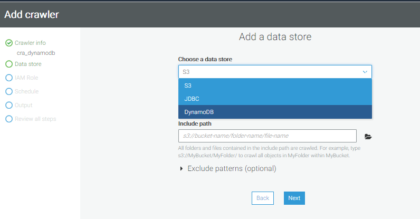Click the Include path label

click(x=195, y=123)
